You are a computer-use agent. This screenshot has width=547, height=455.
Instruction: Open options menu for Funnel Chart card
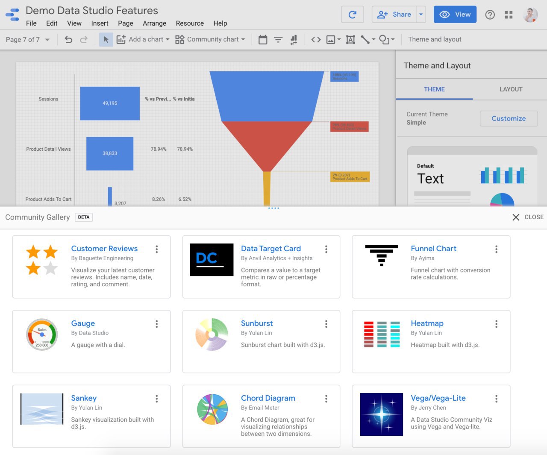(x=496, y=249)
